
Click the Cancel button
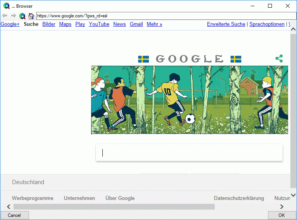point(15,215)
